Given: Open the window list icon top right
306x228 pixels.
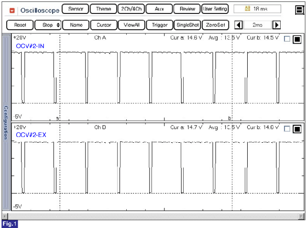Looking at the screenshot, I should (x=299, y=10).
